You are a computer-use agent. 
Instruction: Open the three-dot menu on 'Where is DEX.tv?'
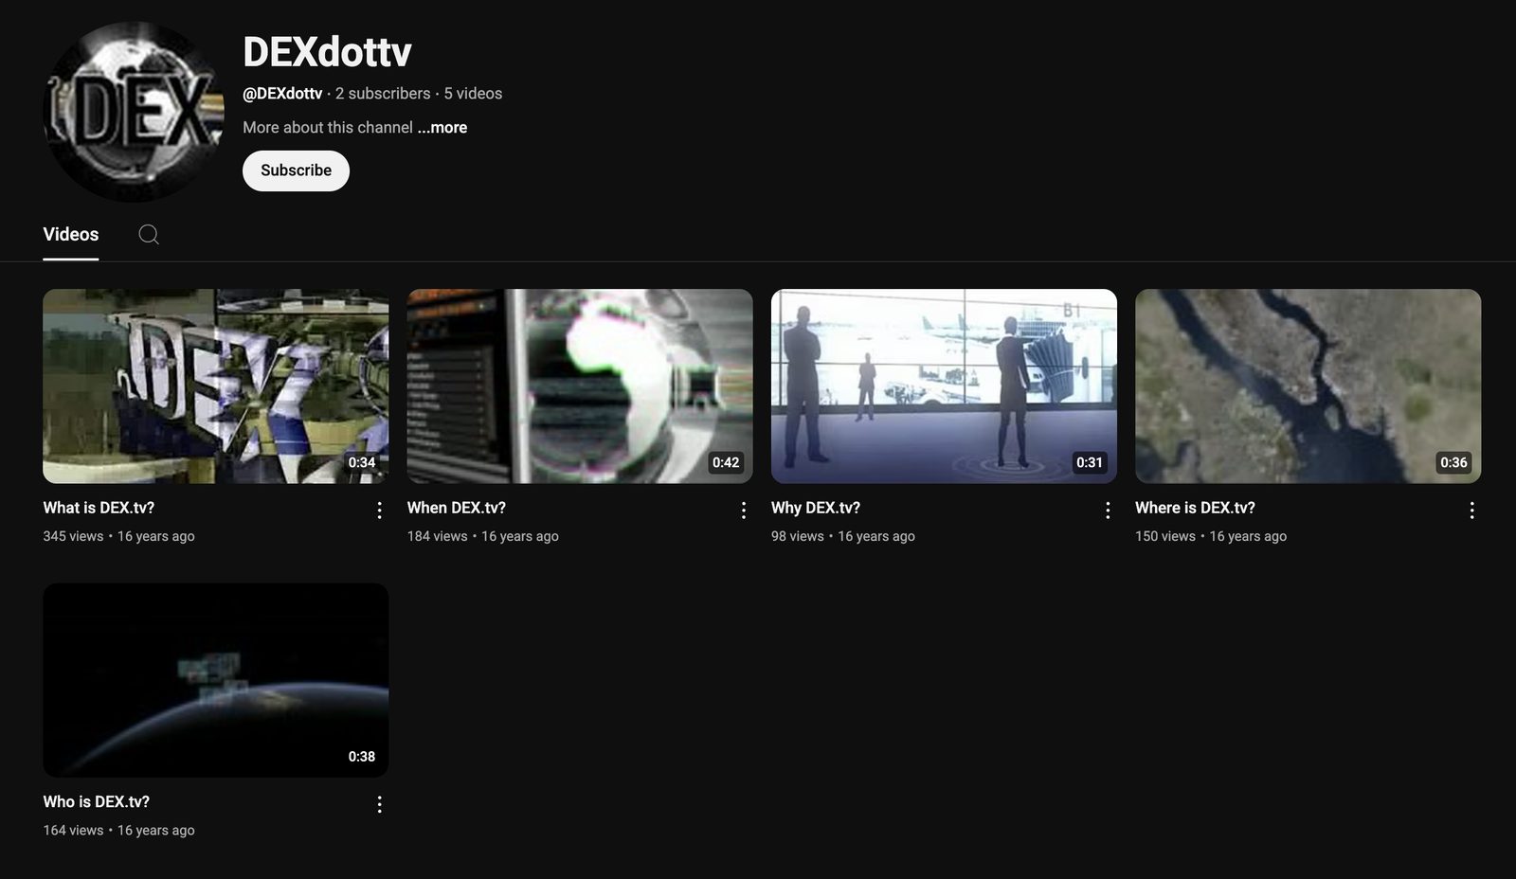click(1471, 510)
